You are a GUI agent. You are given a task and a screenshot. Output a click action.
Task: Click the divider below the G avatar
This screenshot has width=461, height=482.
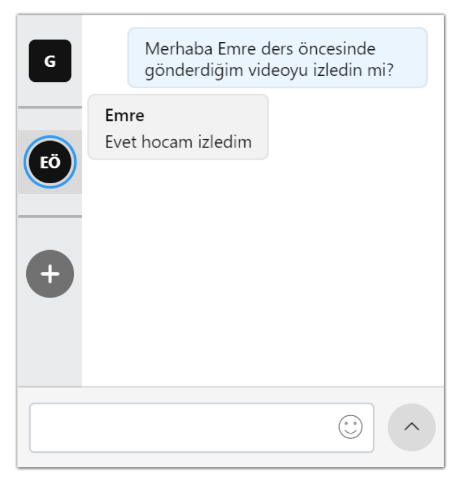[50, 107]
